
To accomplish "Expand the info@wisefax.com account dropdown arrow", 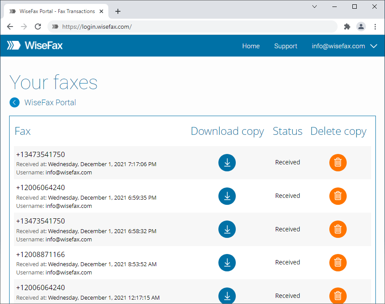I will coord(374,46).
